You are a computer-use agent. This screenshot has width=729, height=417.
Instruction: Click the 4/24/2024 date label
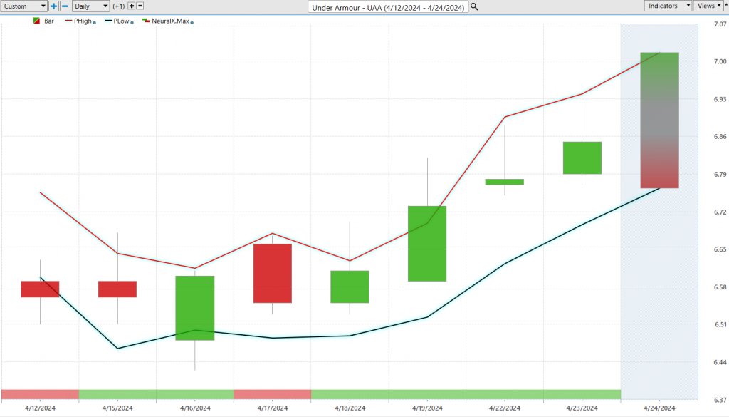click(x=659, y=408)
